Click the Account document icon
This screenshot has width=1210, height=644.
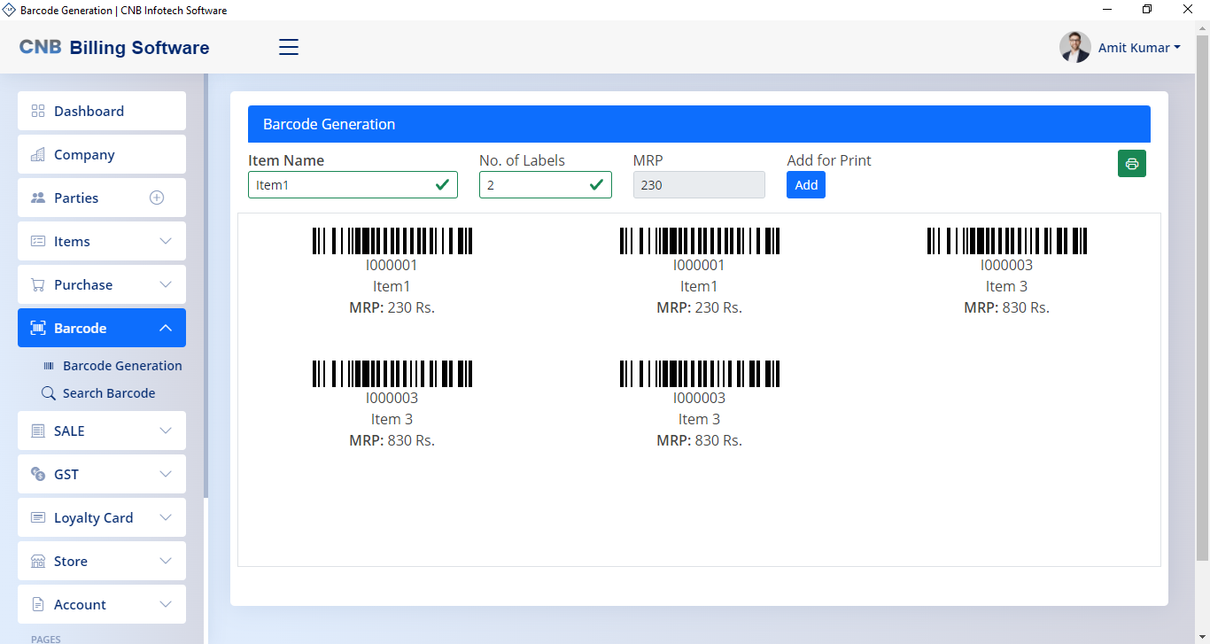38,604
